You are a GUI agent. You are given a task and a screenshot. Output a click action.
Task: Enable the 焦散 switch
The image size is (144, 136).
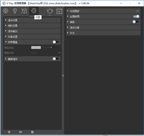135,22
